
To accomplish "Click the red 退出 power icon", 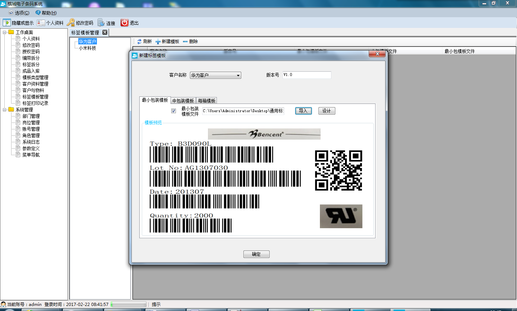I will [125, 23].
